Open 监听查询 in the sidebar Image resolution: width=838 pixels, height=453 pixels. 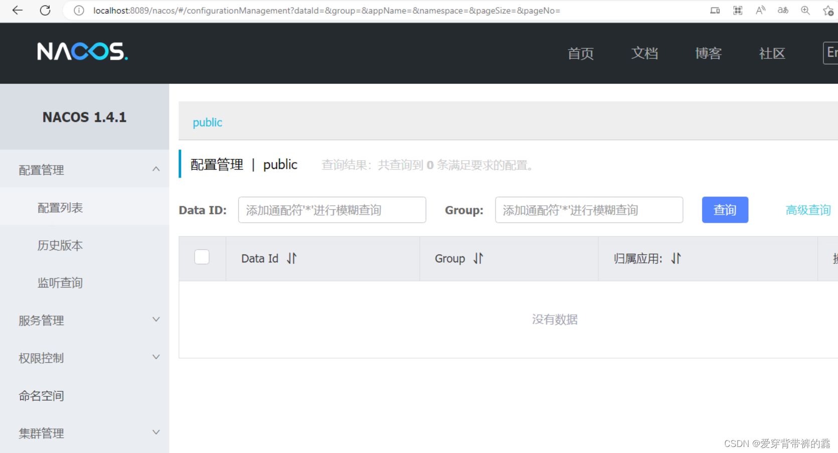click(60, 283)
